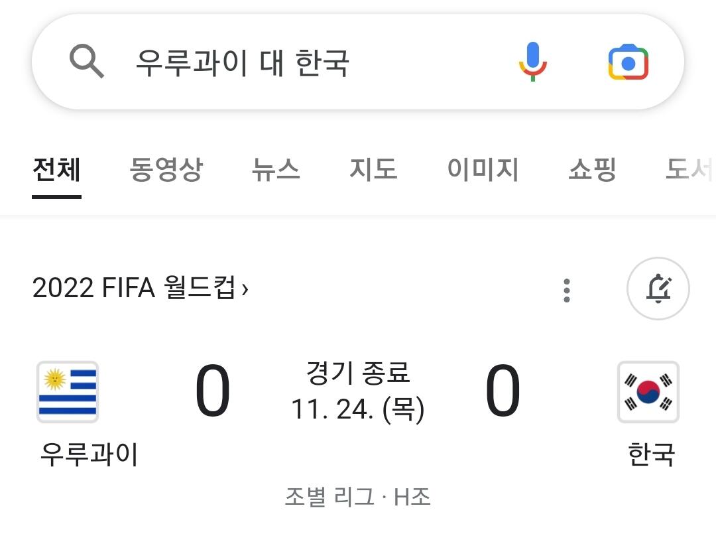
Task: Click the magnifying glass search icon
Action: coord(87,62)
